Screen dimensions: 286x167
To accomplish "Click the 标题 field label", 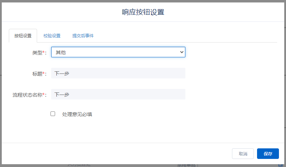I will tap(37, 74).
